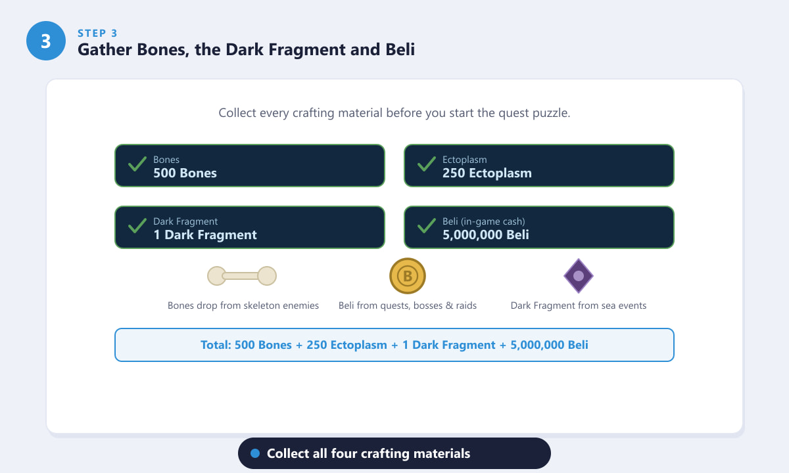Select the 5,000,000 Beli material card
This screenshot has height=473, width=789.
click(x=539, y=227)
